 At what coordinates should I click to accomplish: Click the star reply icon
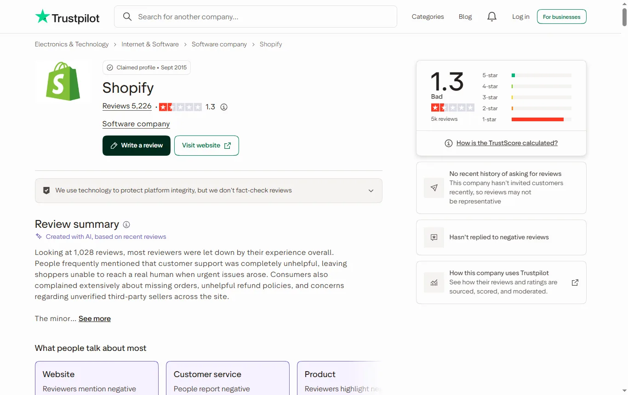point(434,237)
